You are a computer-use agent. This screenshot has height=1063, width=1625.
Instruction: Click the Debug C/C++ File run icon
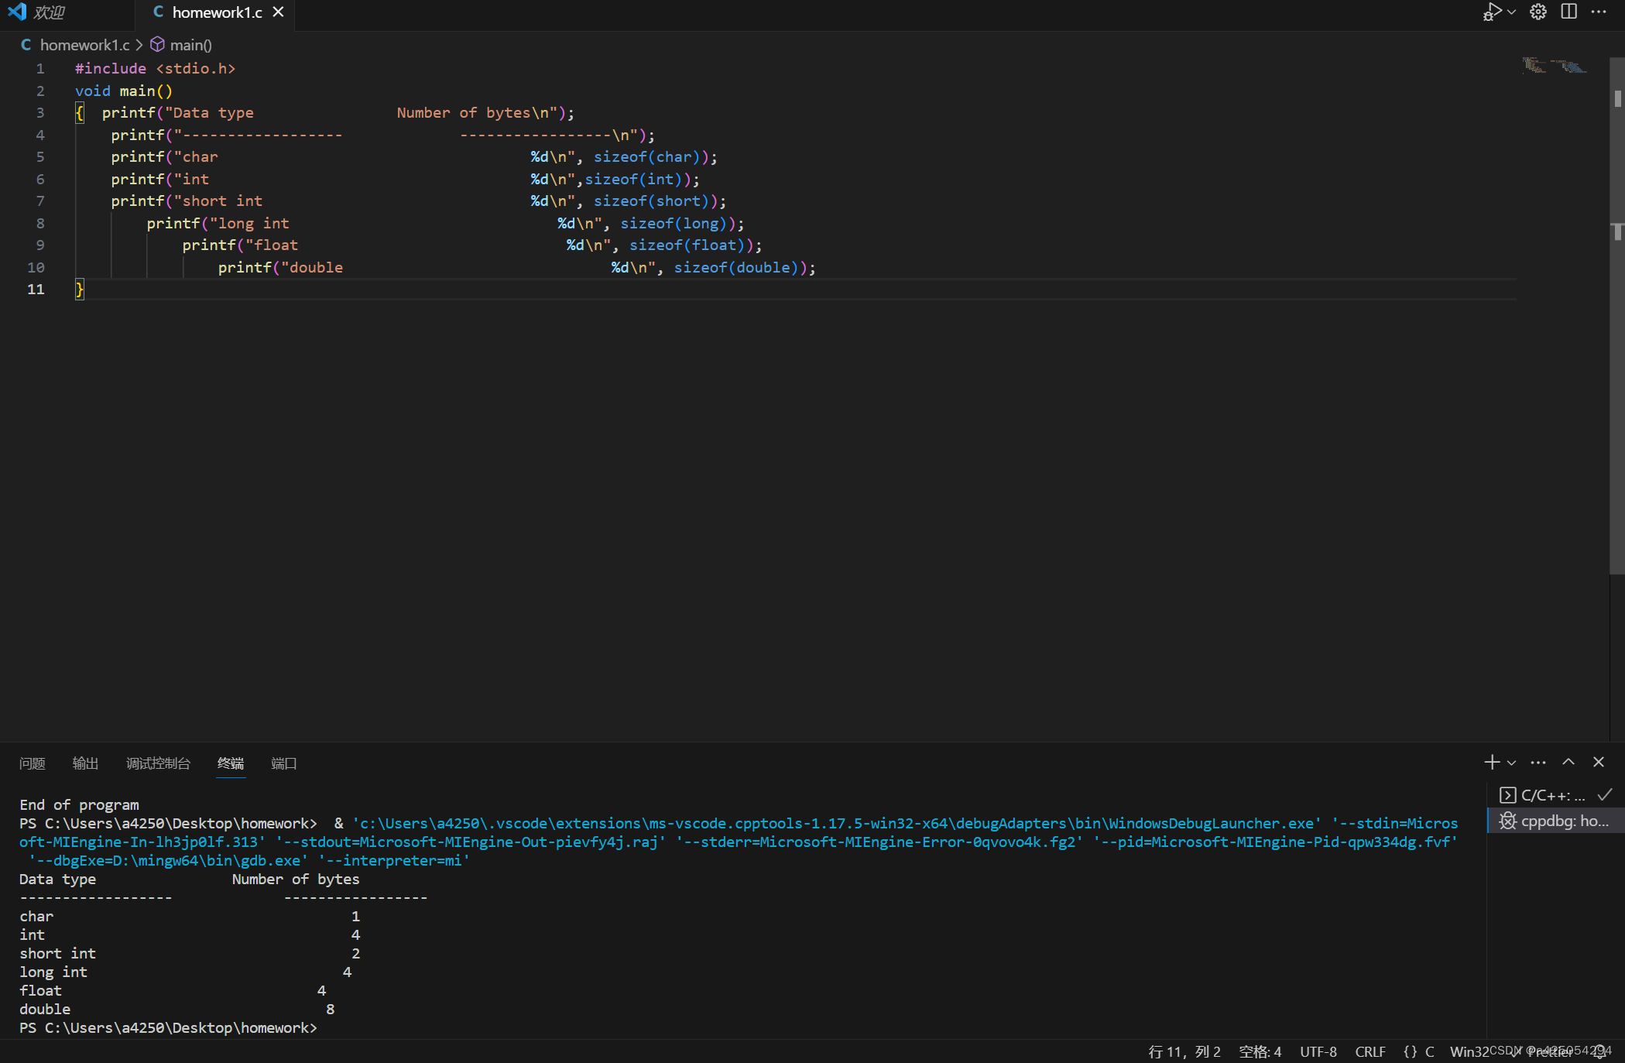pos(1491,12)
